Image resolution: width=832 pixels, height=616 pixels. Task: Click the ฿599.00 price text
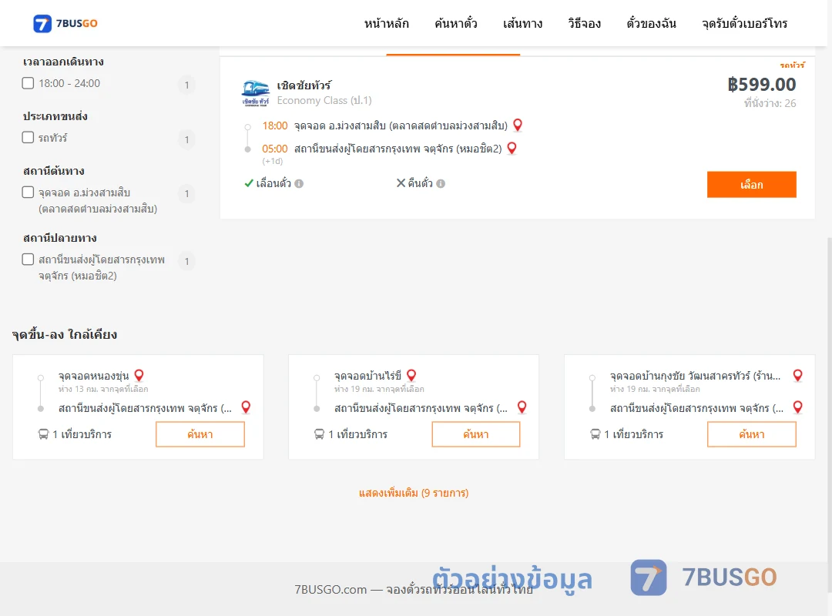pyautogui.click(x=761, y=85)
